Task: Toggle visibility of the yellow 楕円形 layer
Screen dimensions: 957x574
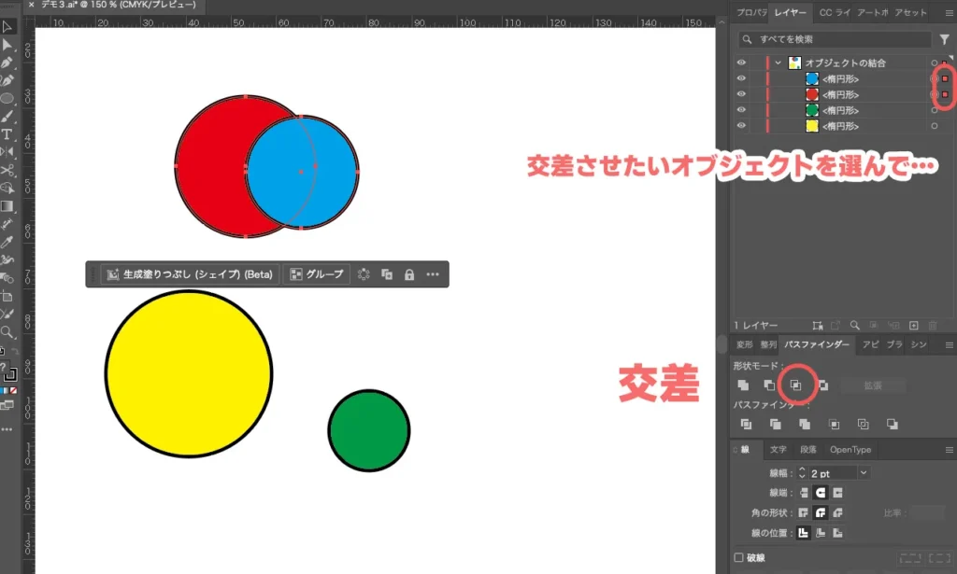Action: (741, 124)
